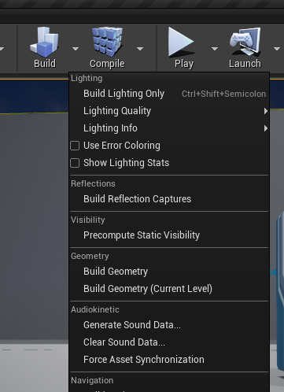
Task: Enable the Show Lighting Stats checkbox
Action: [75, 163]
